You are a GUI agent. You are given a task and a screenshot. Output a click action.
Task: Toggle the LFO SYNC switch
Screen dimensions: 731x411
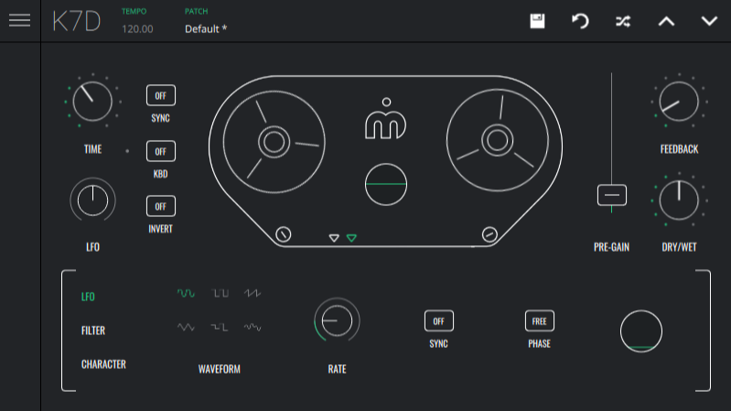click(x=439, y=321)
